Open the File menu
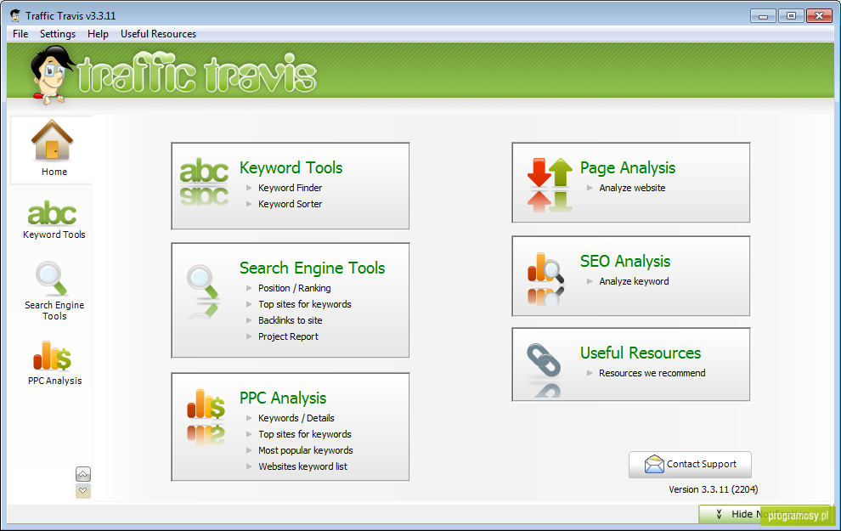Viewport: 841px width, 531px height. point(20,34)
